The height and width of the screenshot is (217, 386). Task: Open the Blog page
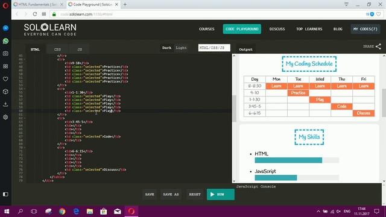click(338, 29)
